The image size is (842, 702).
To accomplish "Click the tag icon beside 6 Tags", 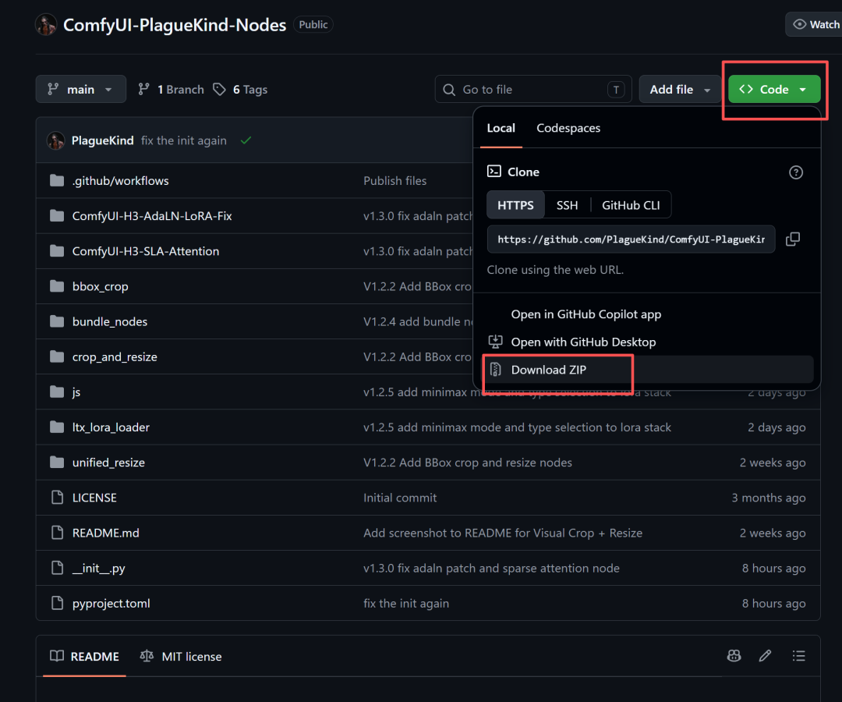I will [219, 89].
